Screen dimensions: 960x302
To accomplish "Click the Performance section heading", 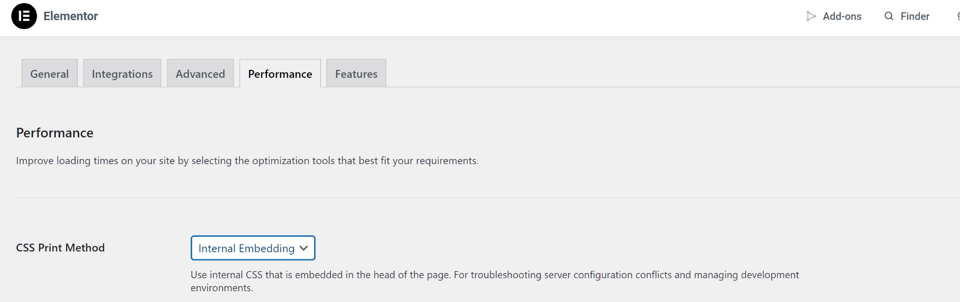I will [x=55, y=133].
